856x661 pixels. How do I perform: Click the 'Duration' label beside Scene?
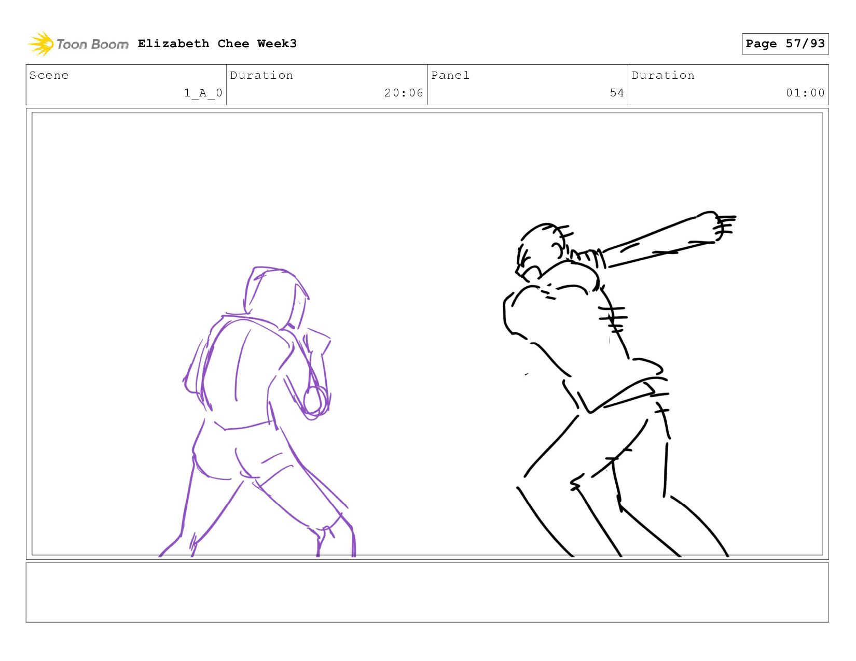click(x=261, y=75)
